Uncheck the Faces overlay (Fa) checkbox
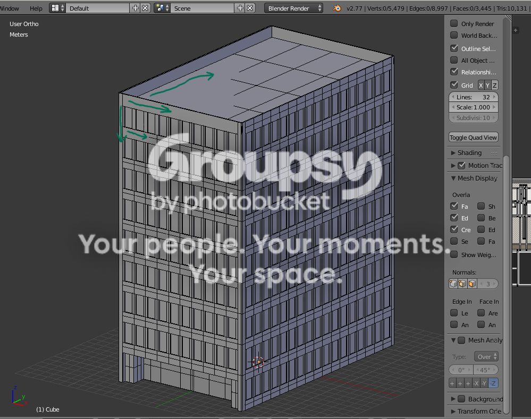 [454, 206]
